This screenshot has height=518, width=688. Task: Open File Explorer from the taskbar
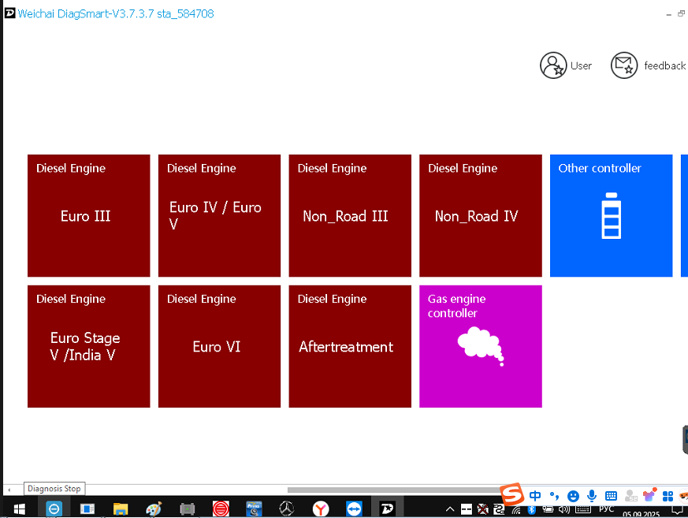121,509
